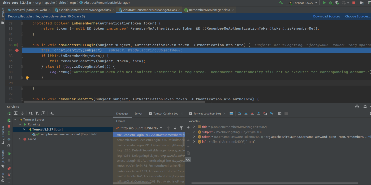Image resolution: width=371 pixels, height=185 pixels.
Task: Select login:285, DefaultSecurityManager frame
Action: pos(149,150)
